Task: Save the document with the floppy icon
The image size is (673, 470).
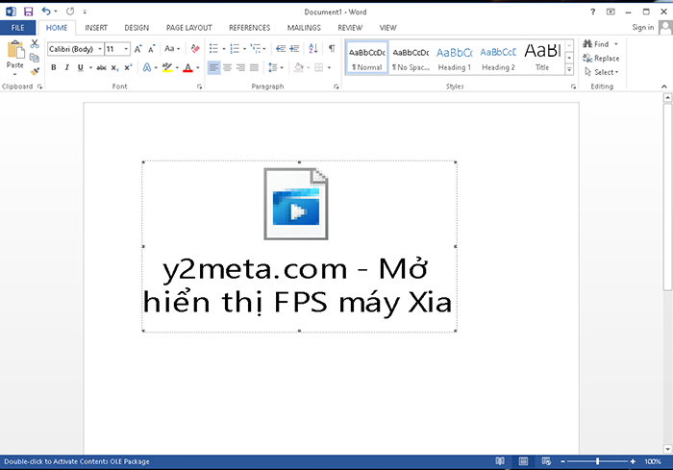Action: (28, 12)
